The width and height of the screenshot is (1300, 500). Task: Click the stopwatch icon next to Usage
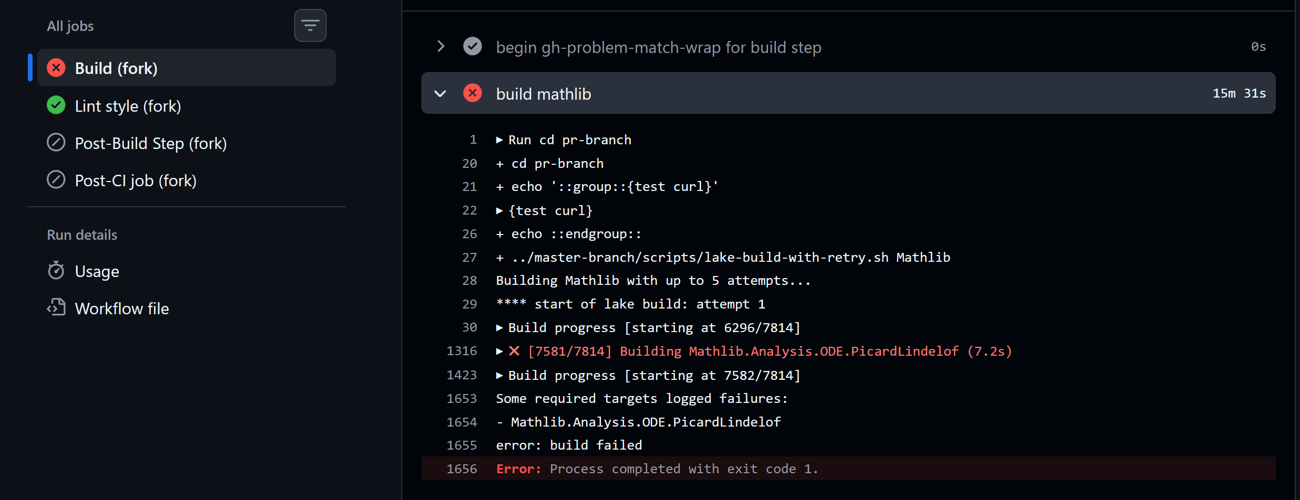(x=56, y=271)
